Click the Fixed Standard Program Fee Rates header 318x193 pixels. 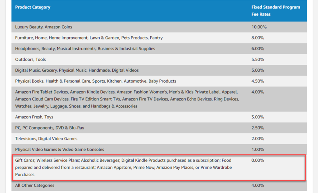click(x=275, y=11)
